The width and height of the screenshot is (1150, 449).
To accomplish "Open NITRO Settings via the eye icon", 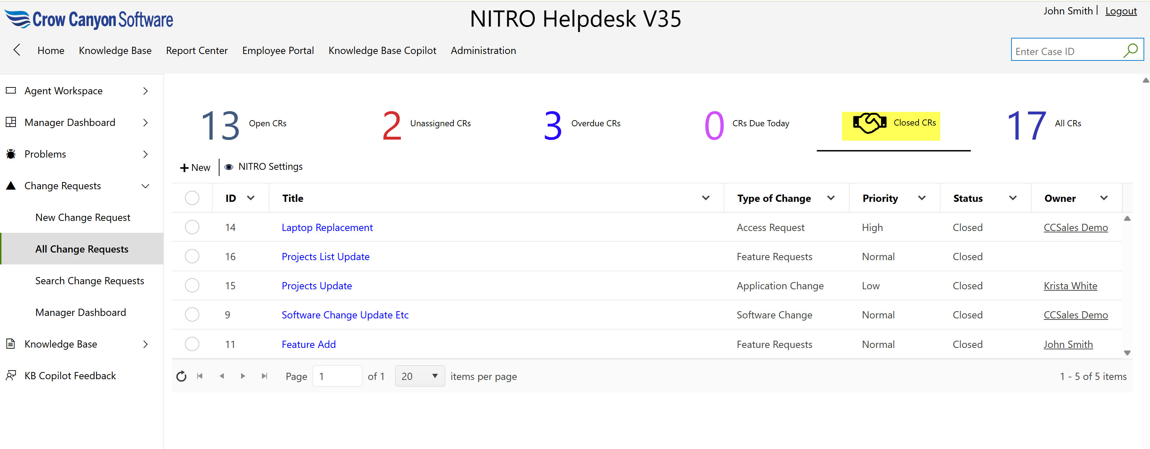I will (228, 167).
